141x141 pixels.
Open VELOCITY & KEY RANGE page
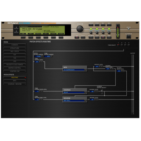pyautogui.click(x=15, y=65)
